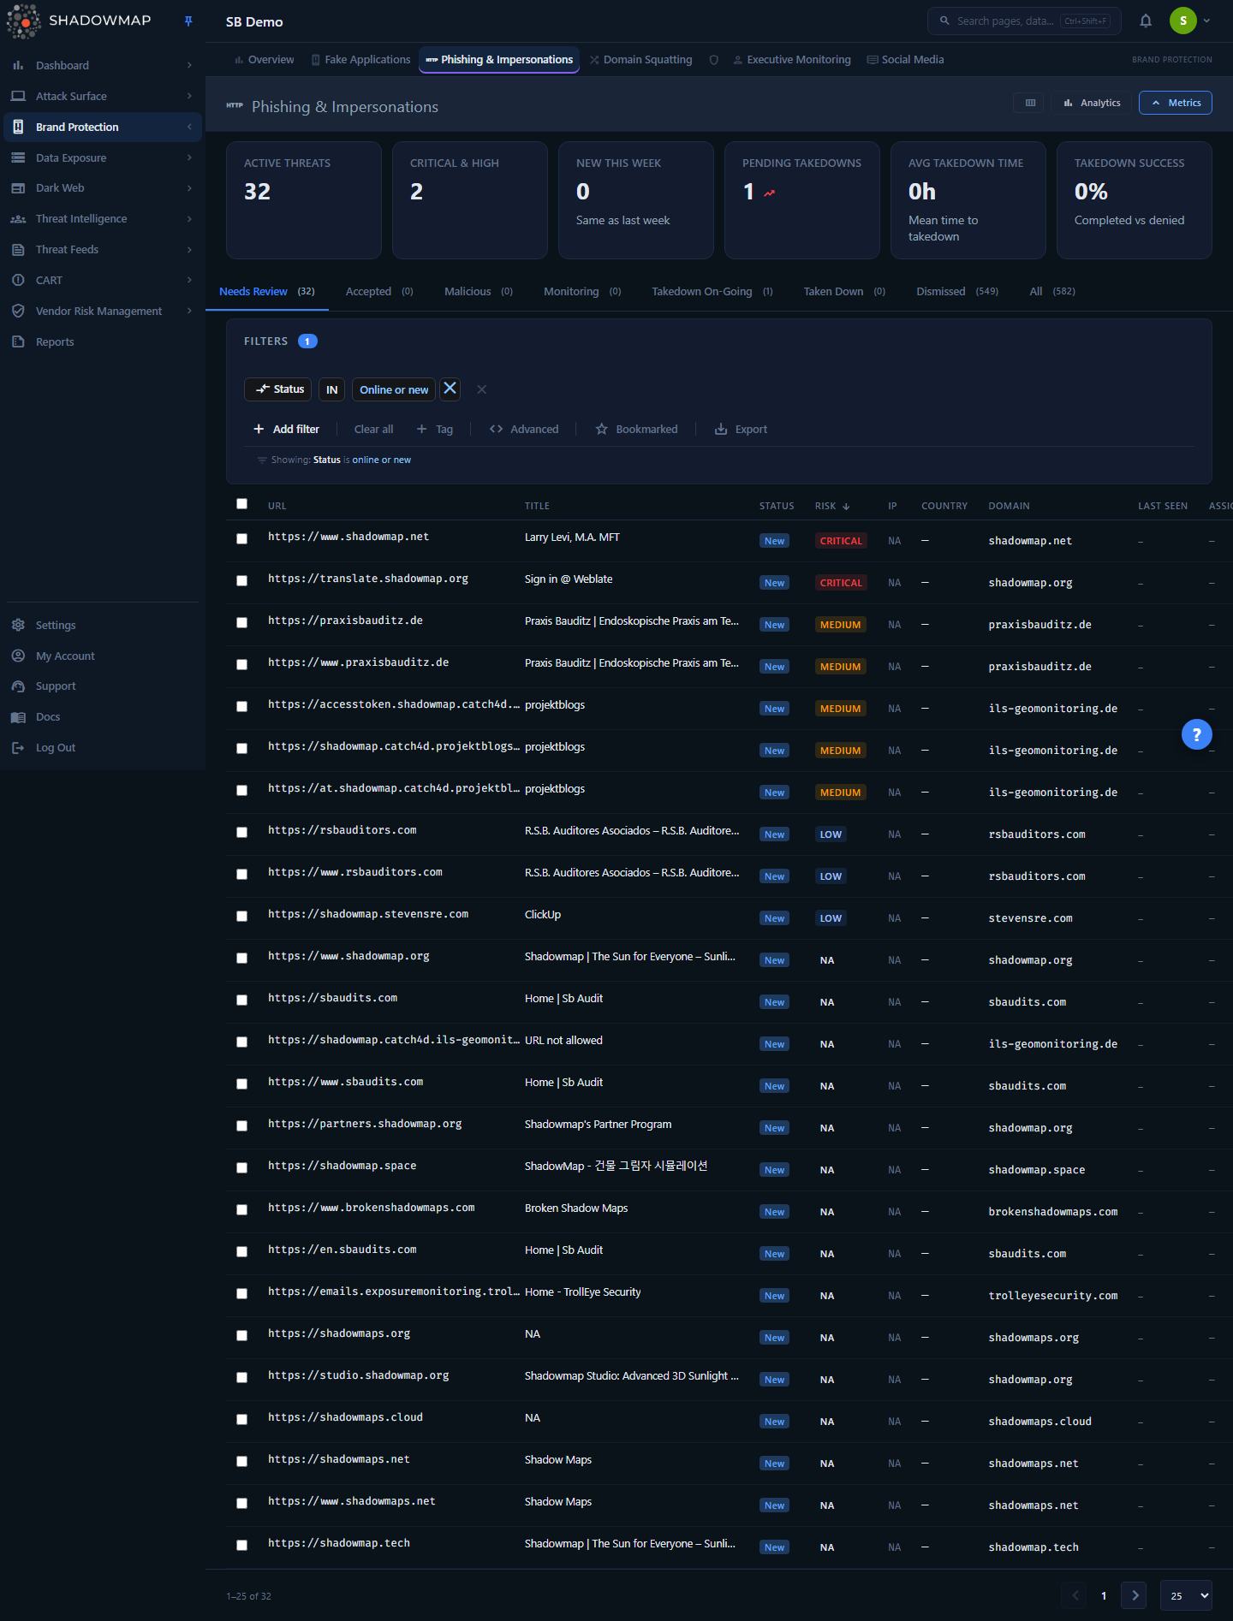Click the Log Out icon
This screenshot has width=1233, height=1621.
point(18,748)
